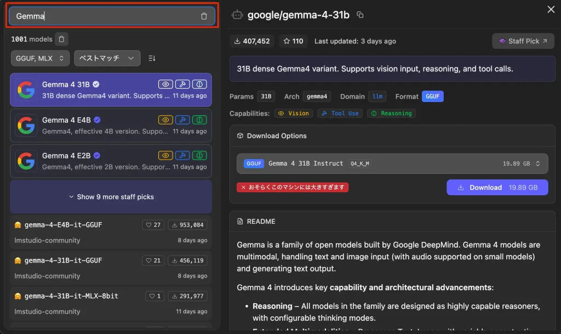The width and height of the screenshot is (561, 334).
Task: Click the Download 19.89 GB button
Action: pyautogui.click(x=497, y=188)
